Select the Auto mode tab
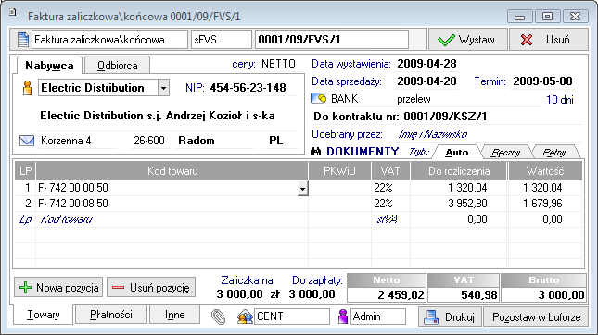The image size is (598, 335). pos(457,153)
